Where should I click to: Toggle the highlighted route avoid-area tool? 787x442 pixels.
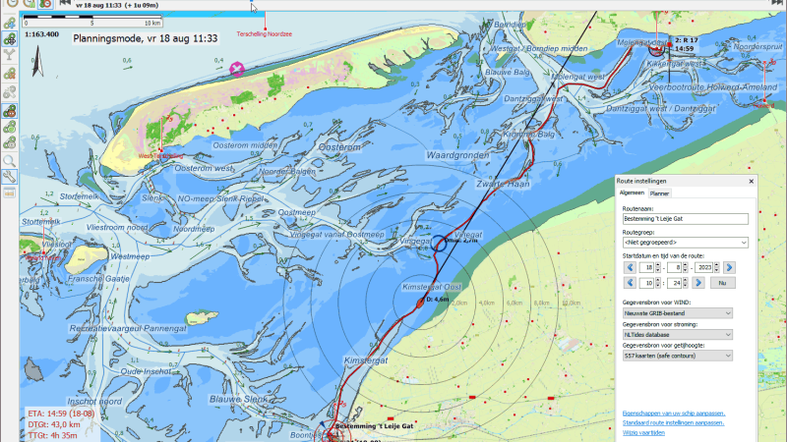pyautogui.click(x=10, y=111)
